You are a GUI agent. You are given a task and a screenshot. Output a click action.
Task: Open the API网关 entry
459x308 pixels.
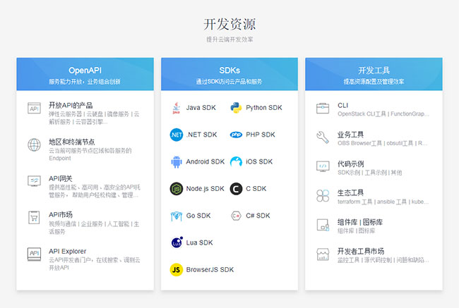click(x=61, y=178)
